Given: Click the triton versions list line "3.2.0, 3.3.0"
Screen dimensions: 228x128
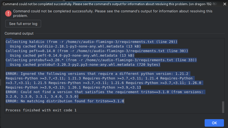Looking at the screenshot, I should (42, 96).
